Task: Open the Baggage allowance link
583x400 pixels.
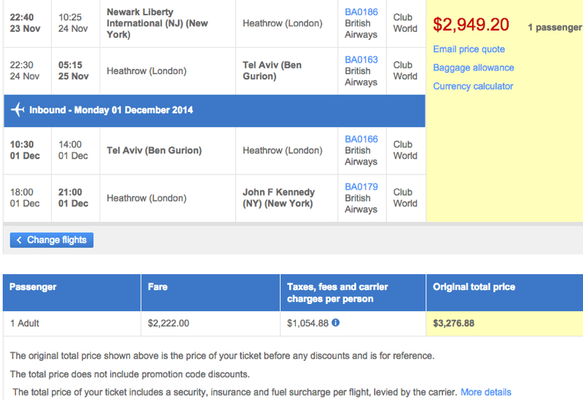Action: coord(473,68)
